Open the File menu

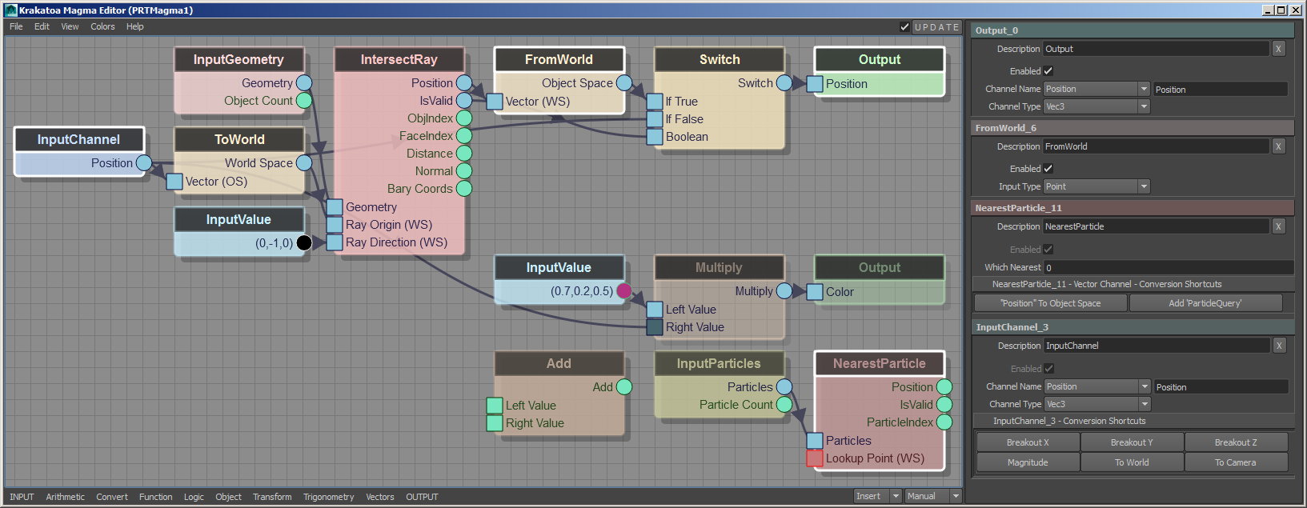(x=16, y=26)
